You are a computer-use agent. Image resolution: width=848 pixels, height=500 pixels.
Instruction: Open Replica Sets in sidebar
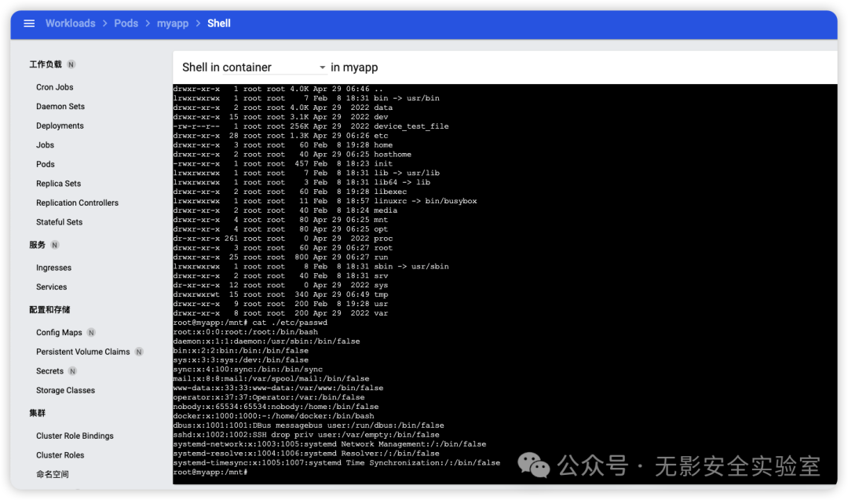pos(58,184)
